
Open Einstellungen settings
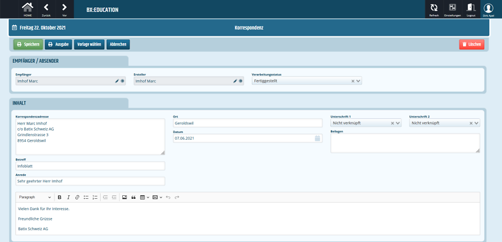[x=453, y=9]
